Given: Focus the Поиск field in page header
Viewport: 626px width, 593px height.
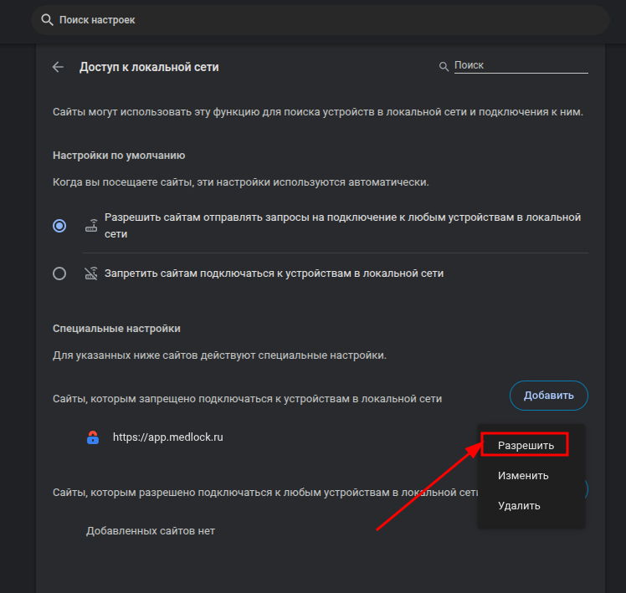Looking at the screenshot, I should [520, 65].
